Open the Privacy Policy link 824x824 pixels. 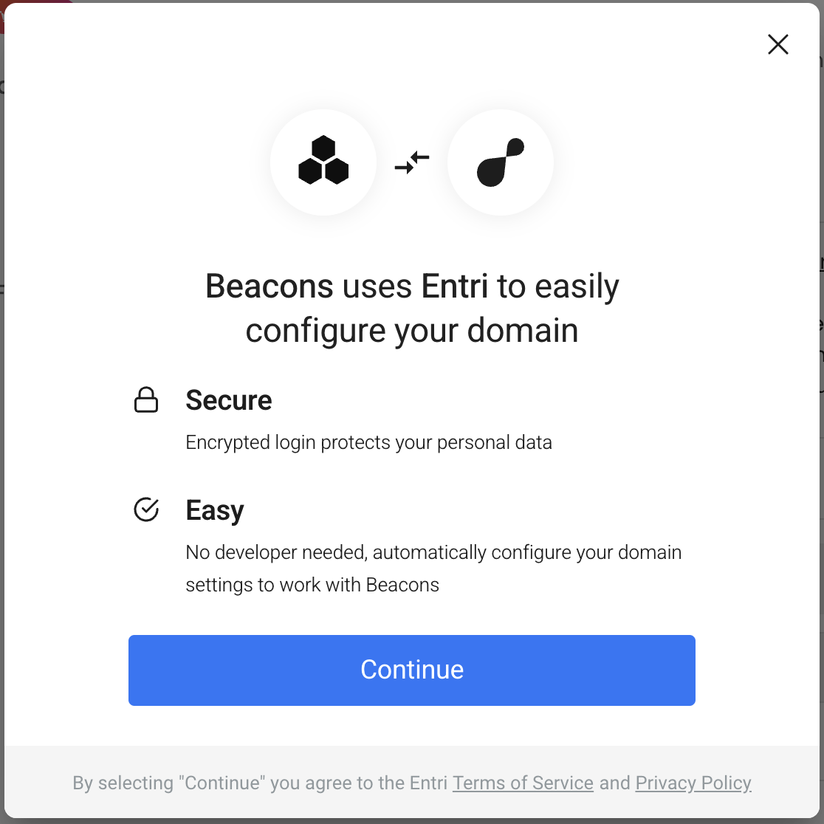693,783
